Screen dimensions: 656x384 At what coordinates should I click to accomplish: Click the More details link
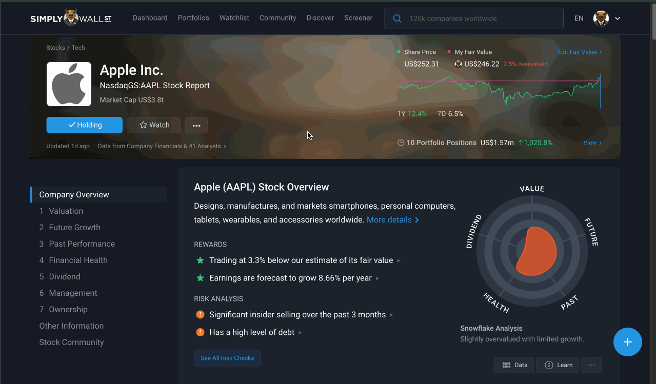393,220
